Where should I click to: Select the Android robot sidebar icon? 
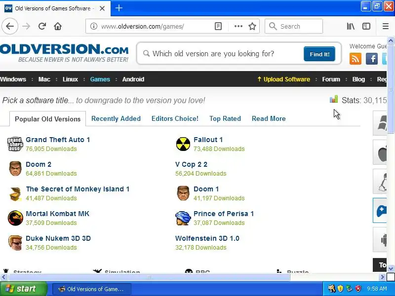[380, 239]
